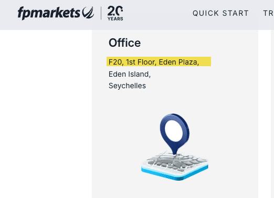Click the Seychelles country text
This screenshot has height=198, width=274.
tap(127, 86)
